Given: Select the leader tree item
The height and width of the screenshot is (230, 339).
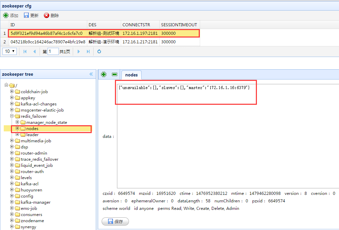Looking at the screenshot, I should click(32, 135).
